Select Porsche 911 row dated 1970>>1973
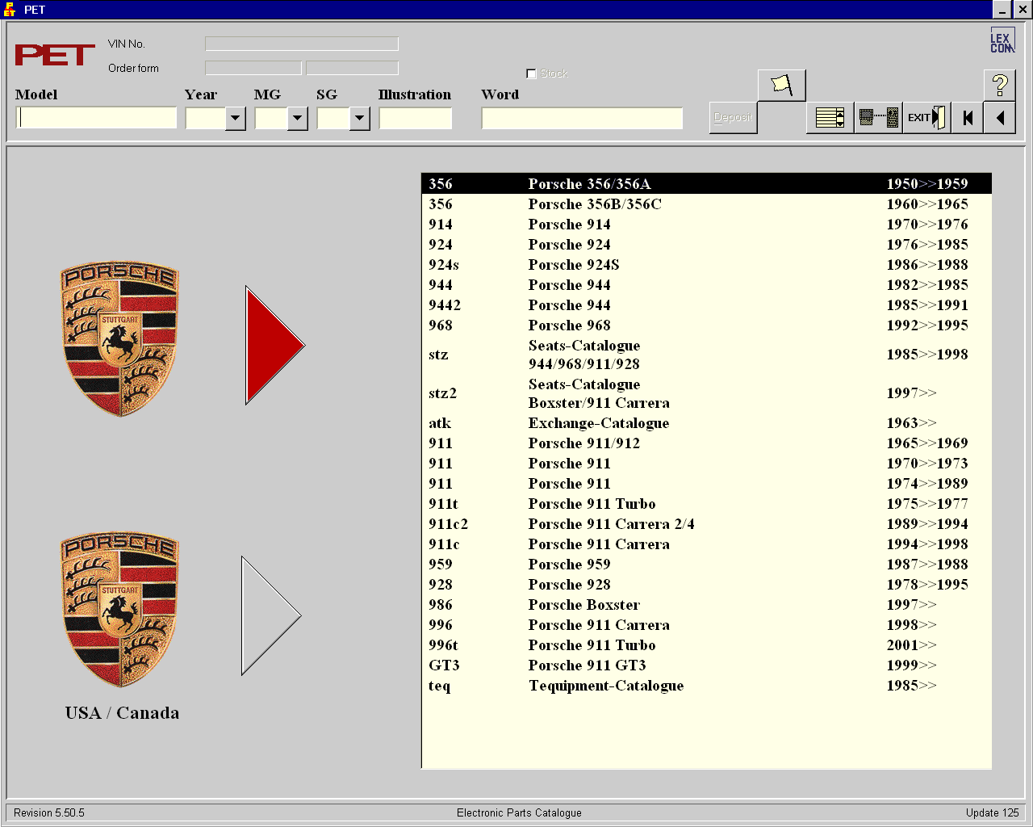 click(x=706, y=464)
